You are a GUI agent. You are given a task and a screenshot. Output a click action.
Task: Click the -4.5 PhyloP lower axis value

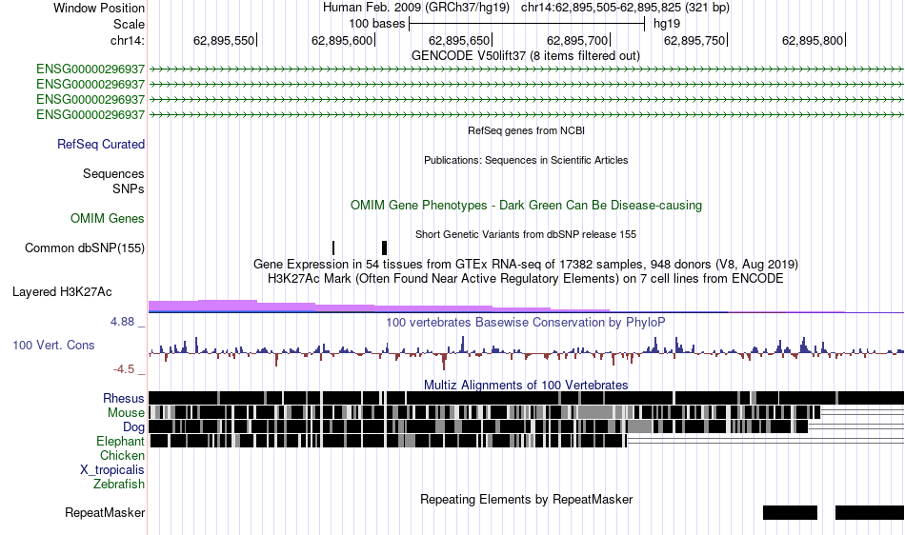124,369
